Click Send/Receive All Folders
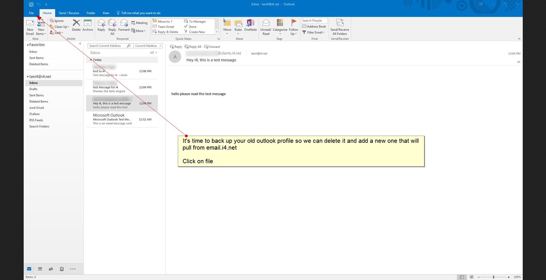The image size is (546, 280). pyautogui.click(x=340, y=27)
